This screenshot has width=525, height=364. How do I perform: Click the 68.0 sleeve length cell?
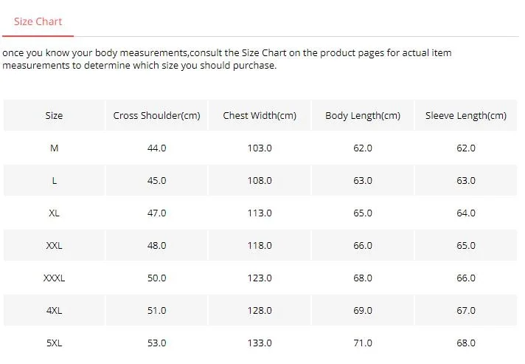click(x=466, y=343)
